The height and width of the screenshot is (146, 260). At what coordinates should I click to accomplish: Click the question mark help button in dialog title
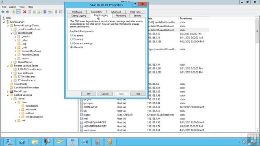point(135,4)
